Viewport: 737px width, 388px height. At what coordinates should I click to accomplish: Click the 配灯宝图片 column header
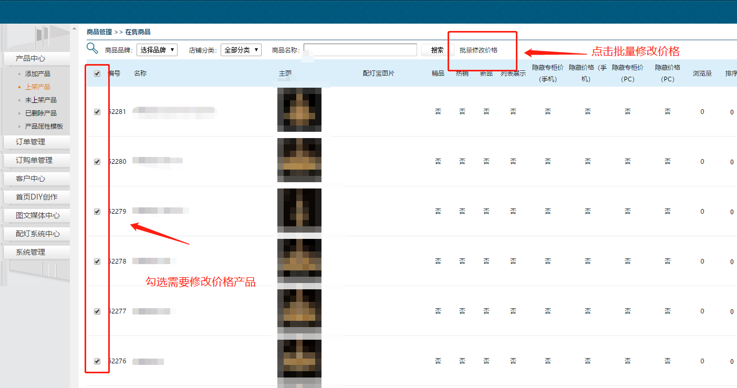[x=379, y=74]
